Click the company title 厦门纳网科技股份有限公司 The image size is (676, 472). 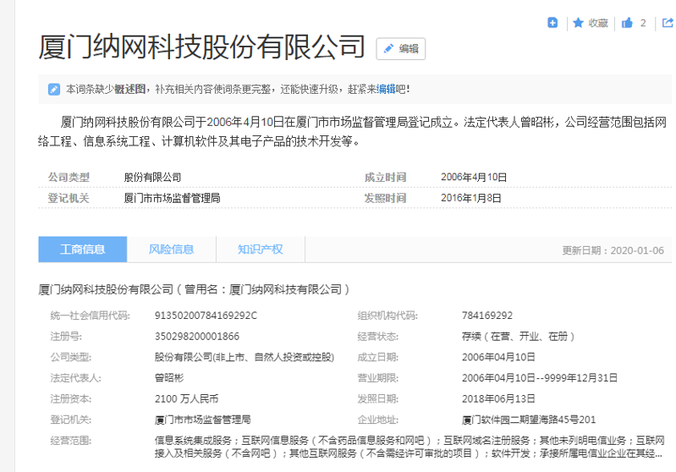tap(201, 47)
